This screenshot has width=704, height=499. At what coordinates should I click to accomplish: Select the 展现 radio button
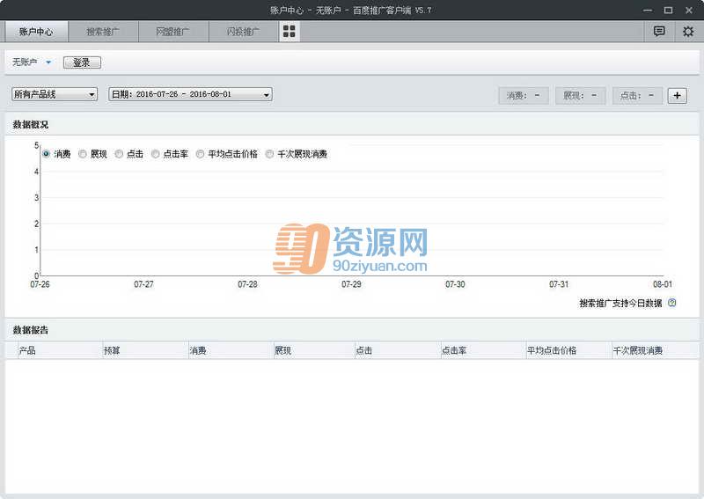[x=83, y=154]
